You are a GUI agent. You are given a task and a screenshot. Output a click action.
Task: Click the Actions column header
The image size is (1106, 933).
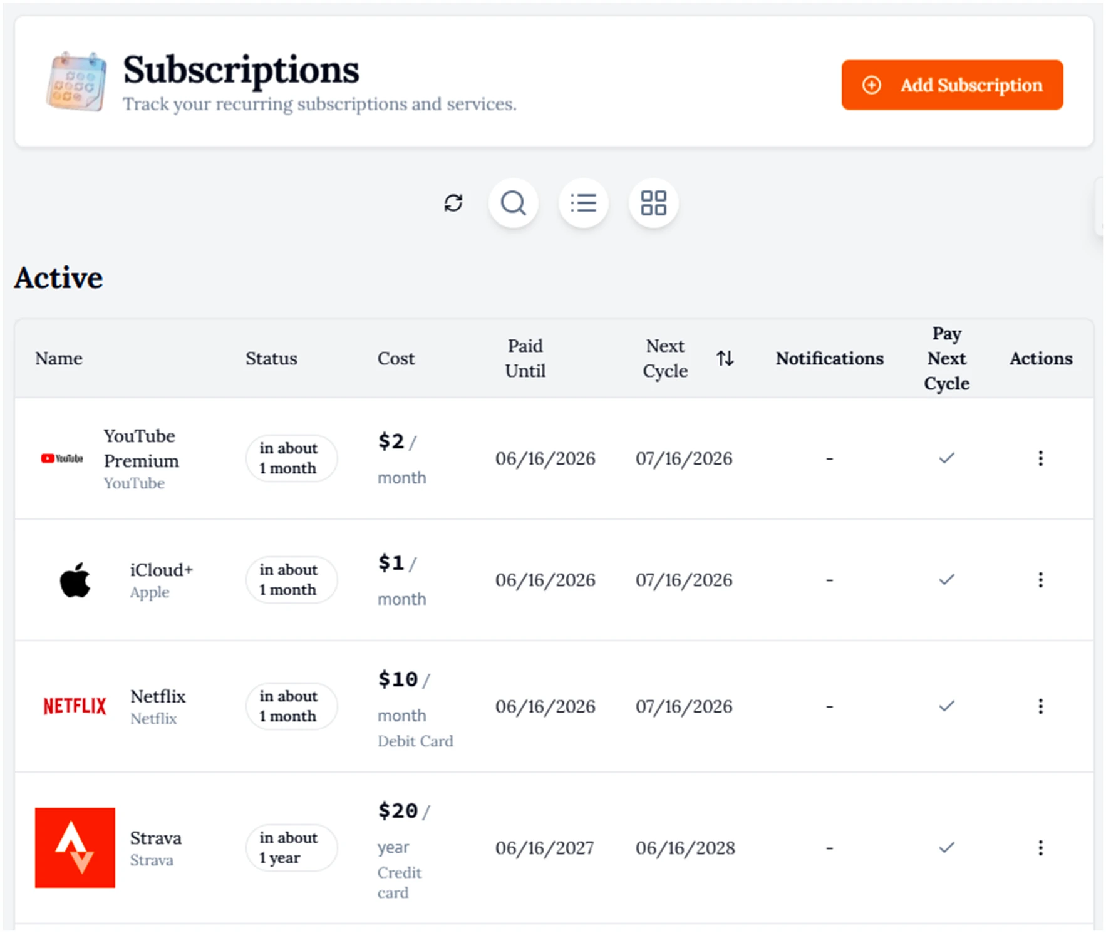(1041, 358)
